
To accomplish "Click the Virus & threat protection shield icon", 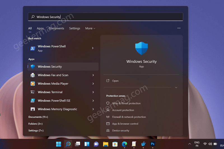I will tap(108, 103).
